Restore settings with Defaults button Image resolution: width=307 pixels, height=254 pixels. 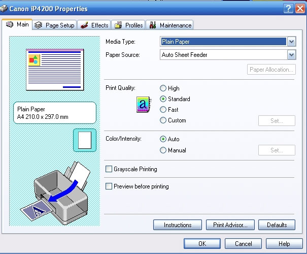tap(277, 225)
